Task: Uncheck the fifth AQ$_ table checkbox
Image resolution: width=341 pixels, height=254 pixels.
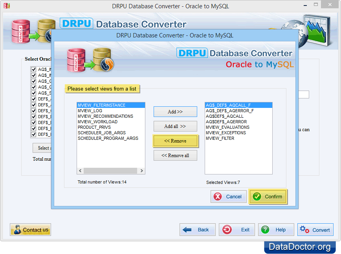Action: click(33, 93)
